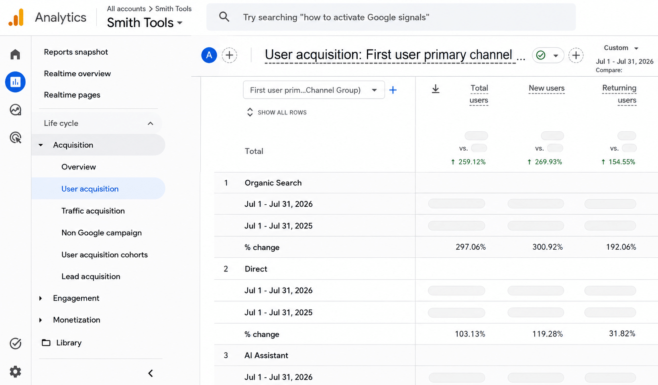Open the Custom date range dropdown

(x=621, y=48)
